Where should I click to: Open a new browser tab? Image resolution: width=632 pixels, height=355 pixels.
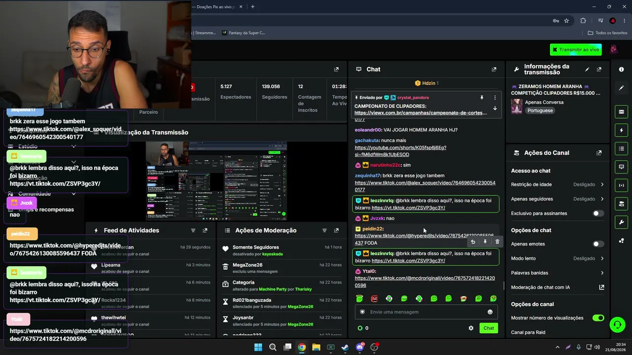[253, 7]
